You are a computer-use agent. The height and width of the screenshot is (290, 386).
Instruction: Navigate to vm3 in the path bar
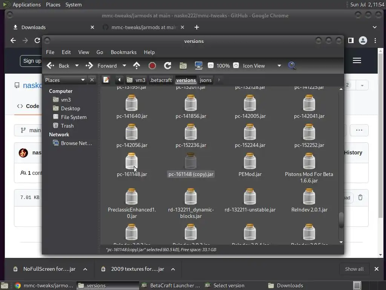click(x=136, y=80)
